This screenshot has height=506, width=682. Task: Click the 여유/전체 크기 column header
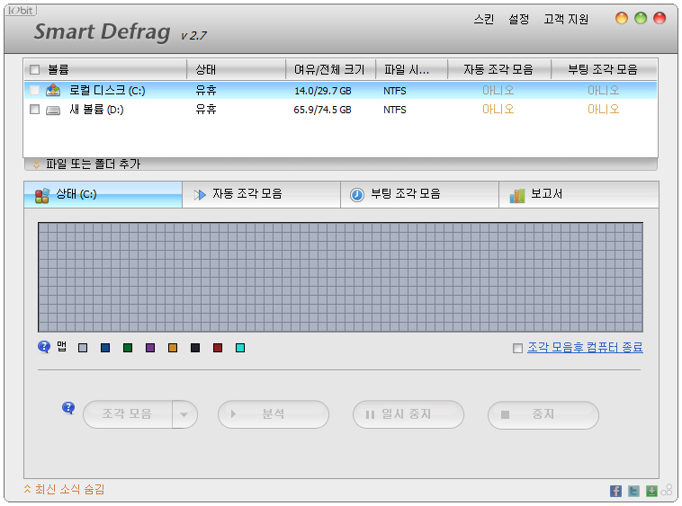(330, 69)
